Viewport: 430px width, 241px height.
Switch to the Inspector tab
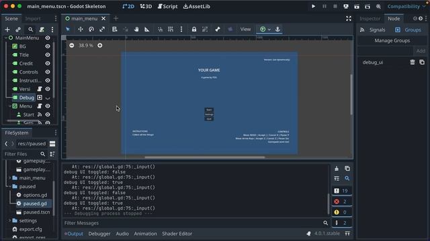coord(370,19)
